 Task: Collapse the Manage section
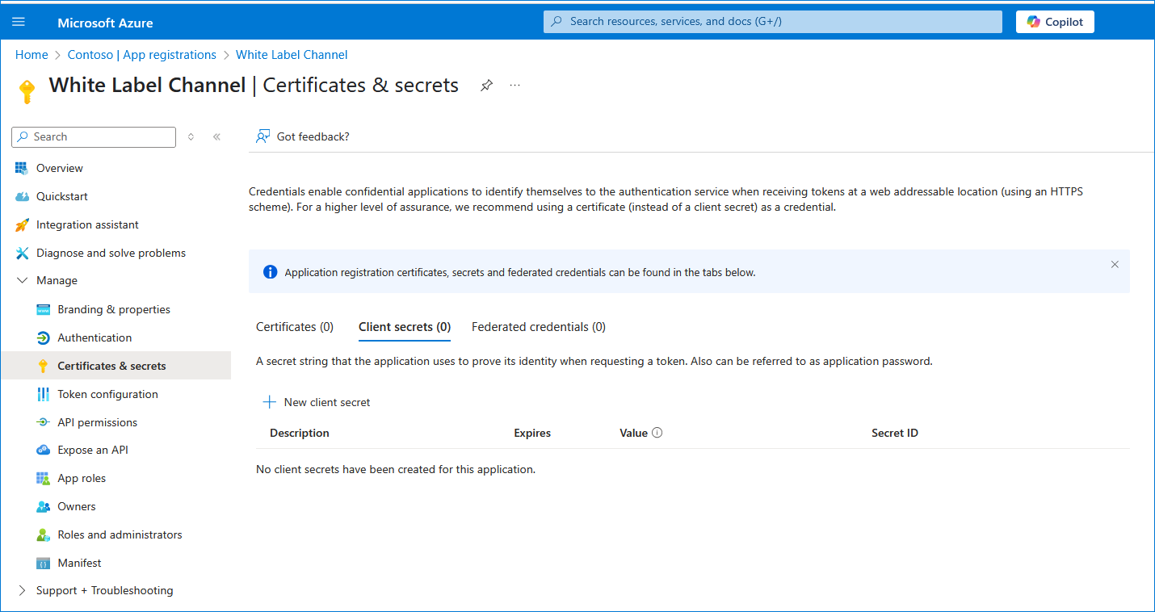[x=22, y=281]
